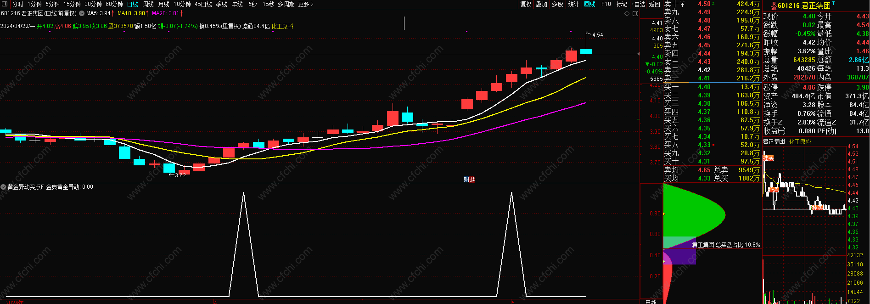Screen dimensions: 870x304
Task: Click the 买均 4.33 summary row
Action: (687, 178)
